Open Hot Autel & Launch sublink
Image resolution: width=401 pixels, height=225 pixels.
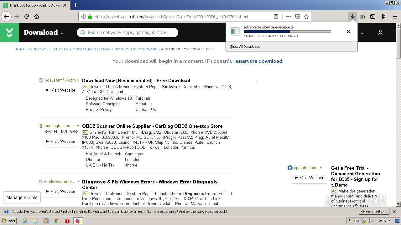click(103, 154)
